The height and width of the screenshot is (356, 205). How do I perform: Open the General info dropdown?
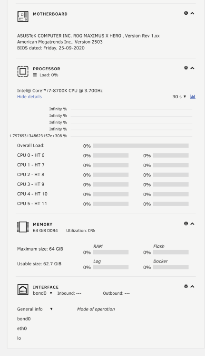pos(35,309)
